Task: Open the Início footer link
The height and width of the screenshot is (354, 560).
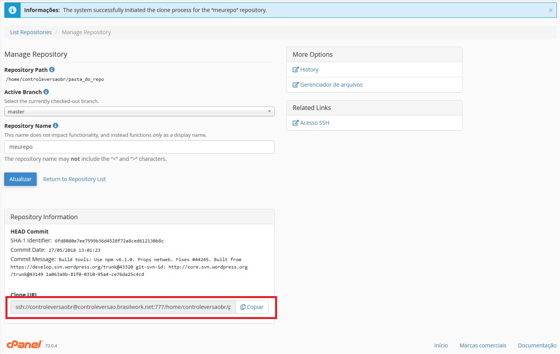Action: (441, 345)
